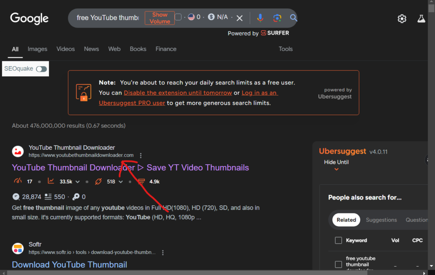
Task: Click the vertical page scrollbar thumb
Action: click(432, 8)
